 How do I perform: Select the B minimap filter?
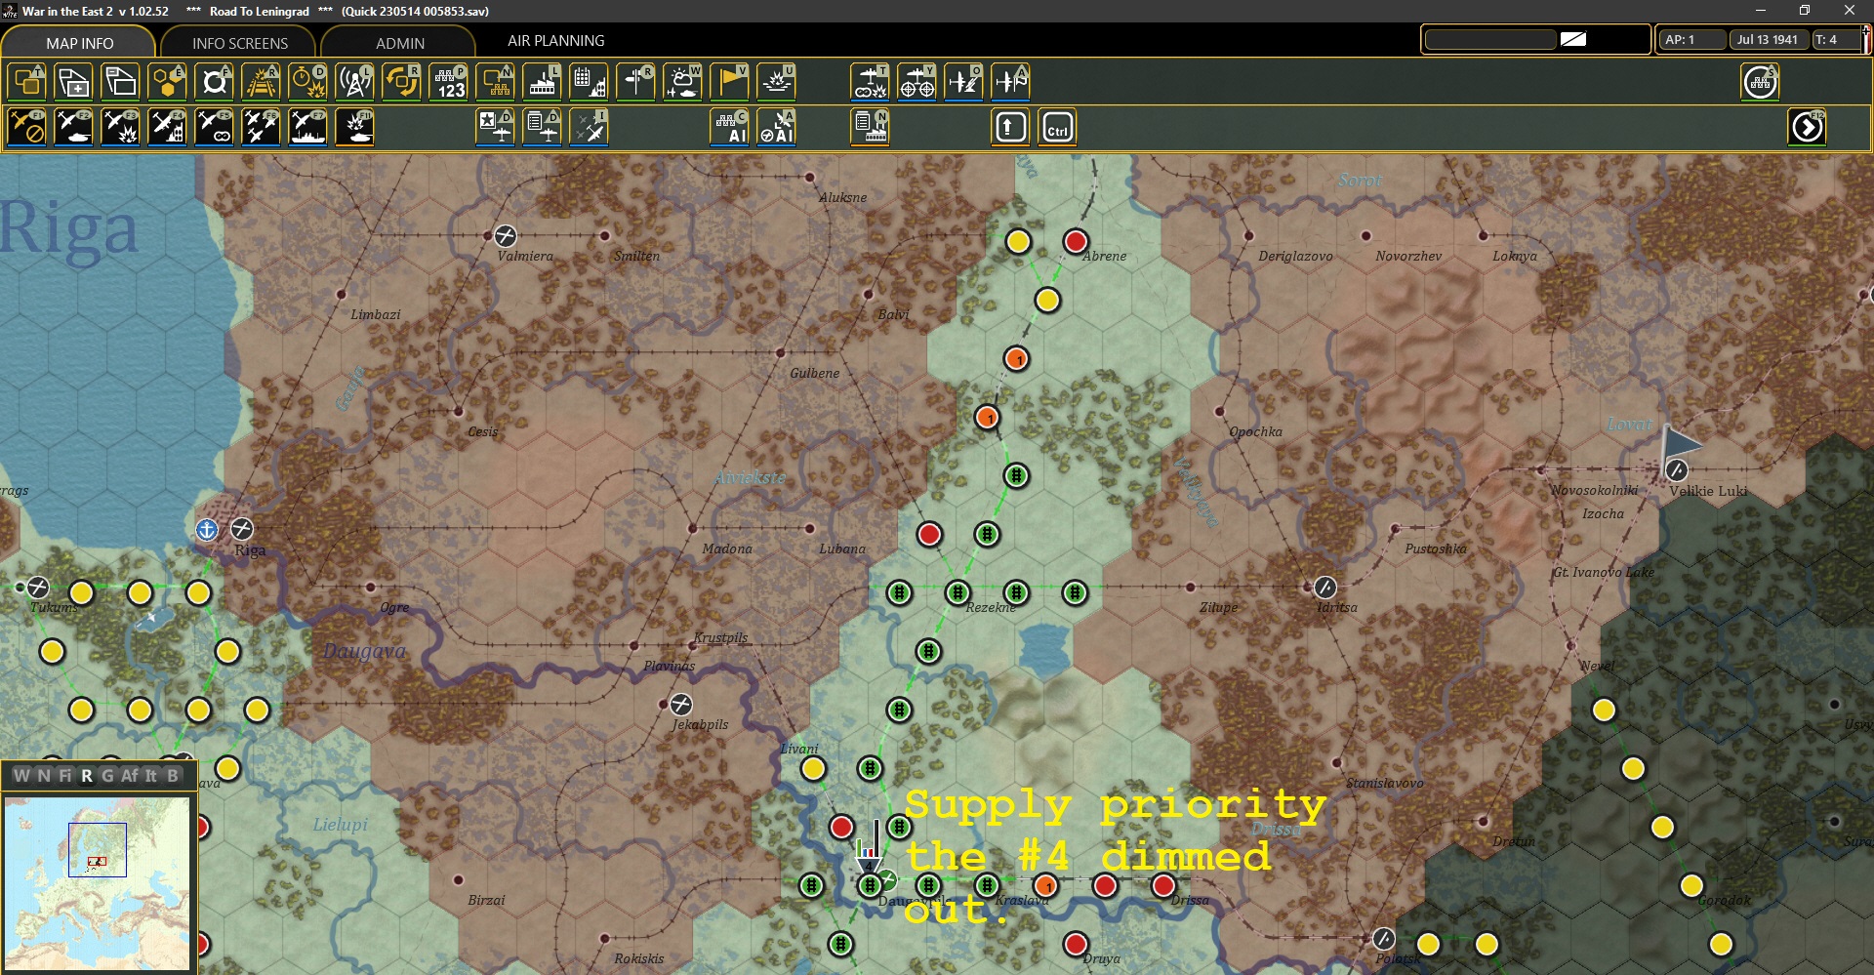pos(173,776)
